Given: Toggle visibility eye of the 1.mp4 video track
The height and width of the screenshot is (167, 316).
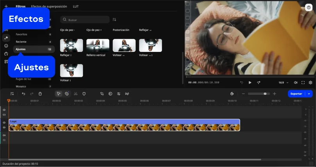Looking at the screenshot, I should pos(4,123).
